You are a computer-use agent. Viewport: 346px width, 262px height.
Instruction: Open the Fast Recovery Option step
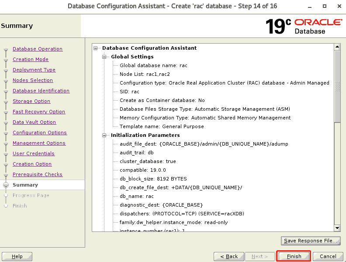39,112
